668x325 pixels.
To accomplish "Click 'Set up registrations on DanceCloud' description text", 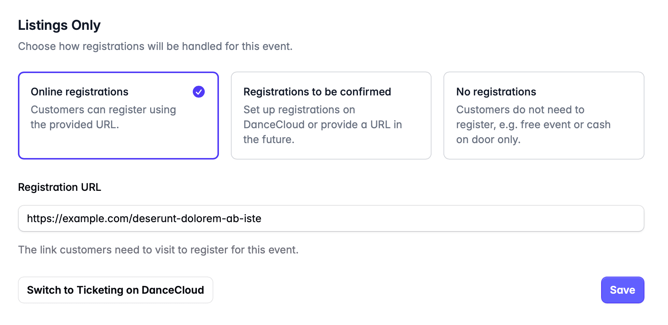I will pos(323,124).
